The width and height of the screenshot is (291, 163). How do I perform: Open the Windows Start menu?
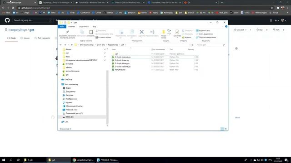click(x=4, y=160)
